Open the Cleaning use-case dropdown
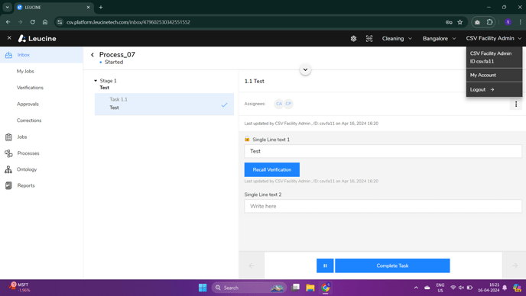This screenshot has width=526, height=296. (x=397, y=38)
